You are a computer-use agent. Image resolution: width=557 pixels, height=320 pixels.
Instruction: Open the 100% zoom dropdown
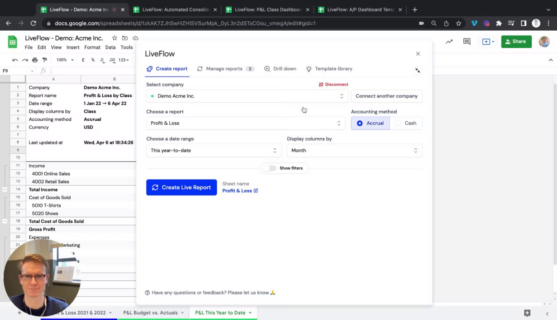coord(65,60)
